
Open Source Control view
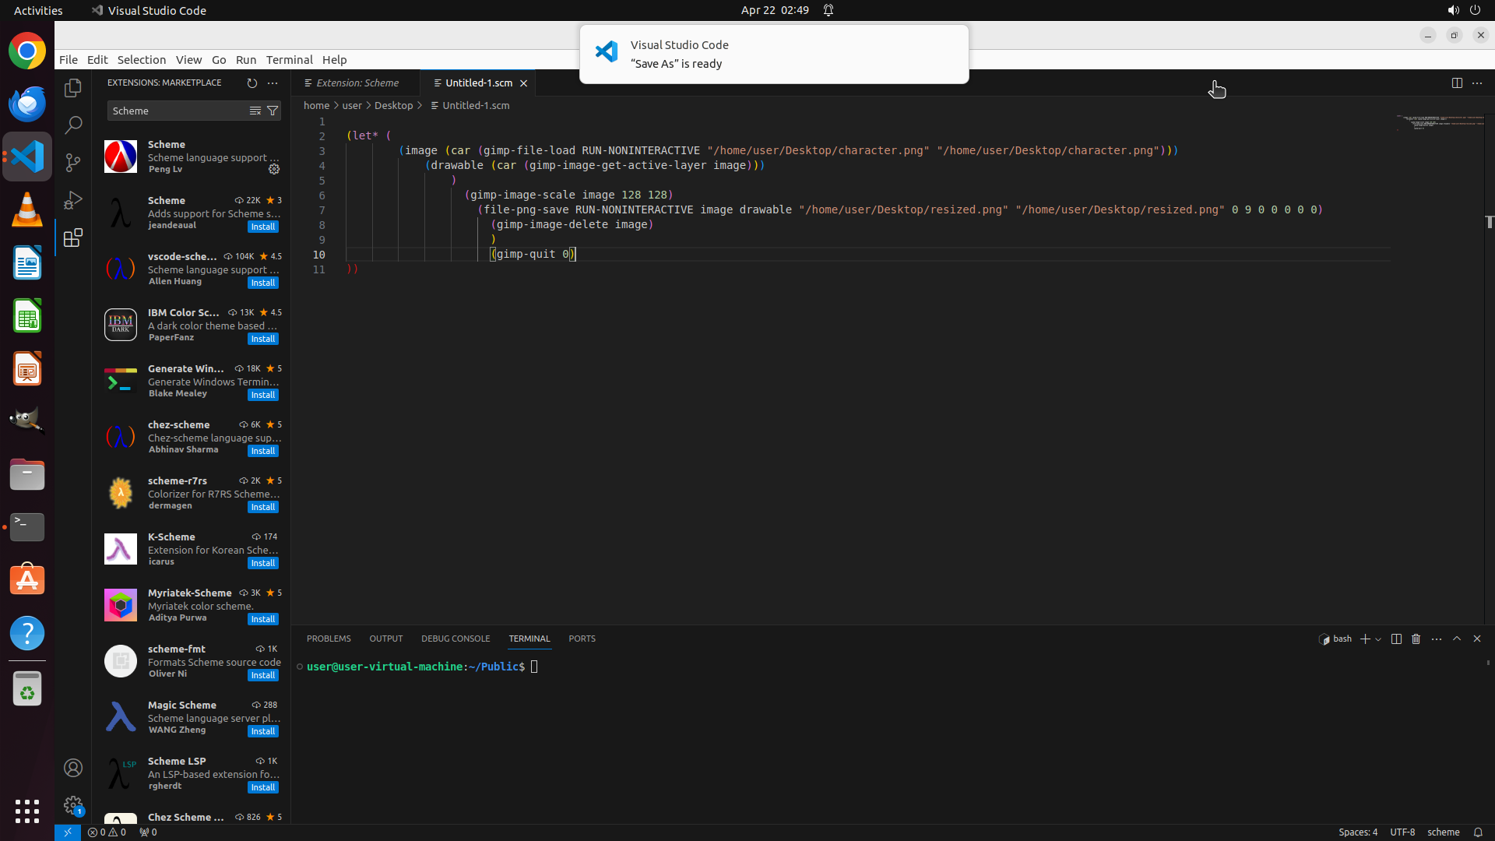[x=73, y=162]
